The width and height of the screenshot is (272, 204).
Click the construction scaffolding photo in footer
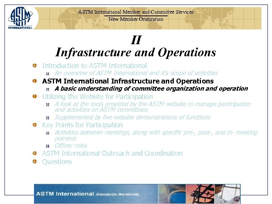[x=200, y=194]
